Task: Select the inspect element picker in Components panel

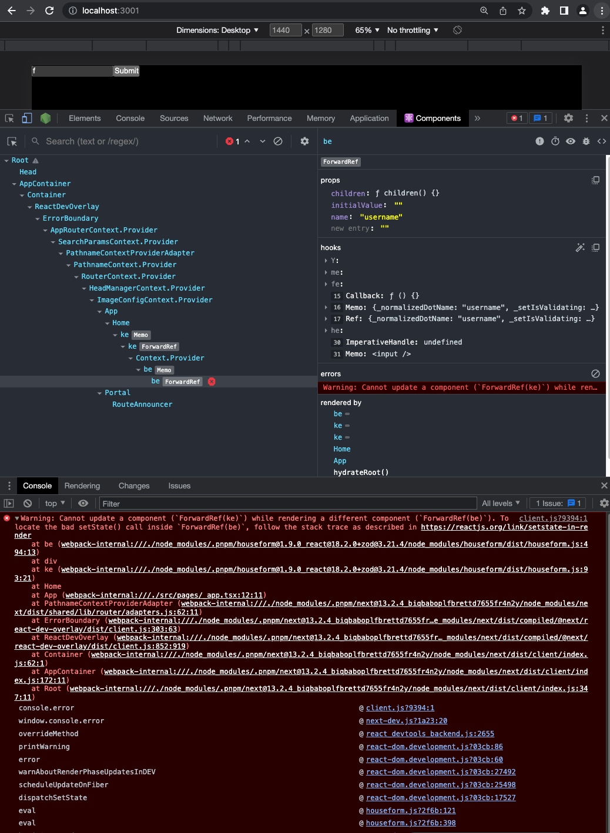Action: click(x=12, y=141)
